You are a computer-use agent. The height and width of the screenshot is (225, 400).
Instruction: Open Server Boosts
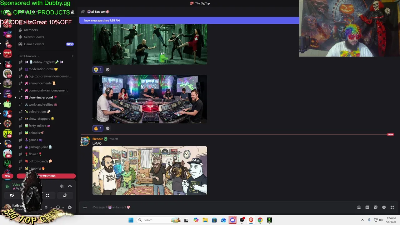click(x=46, y=37)
